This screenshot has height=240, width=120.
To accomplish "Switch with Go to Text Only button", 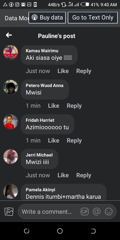I will point(93,17).
